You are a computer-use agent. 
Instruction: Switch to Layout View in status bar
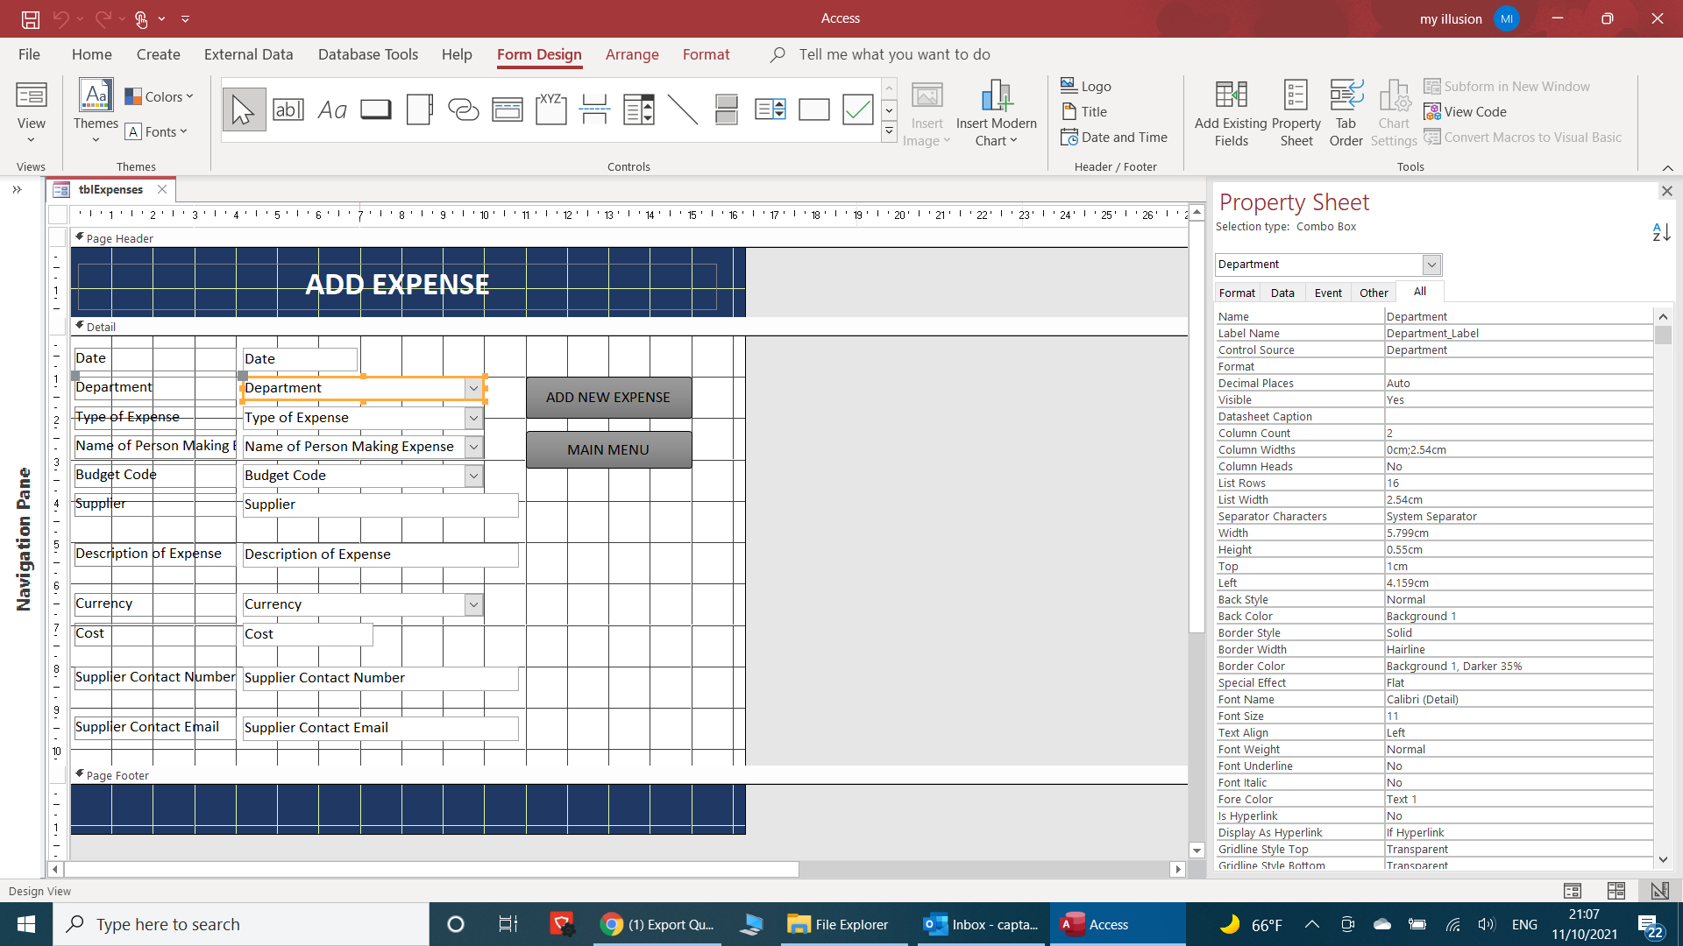coord(1616,891)
